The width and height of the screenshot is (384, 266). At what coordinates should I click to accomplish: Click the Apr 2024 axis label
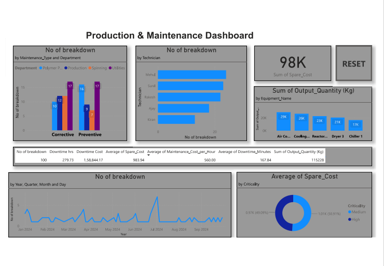coord(91,230)
